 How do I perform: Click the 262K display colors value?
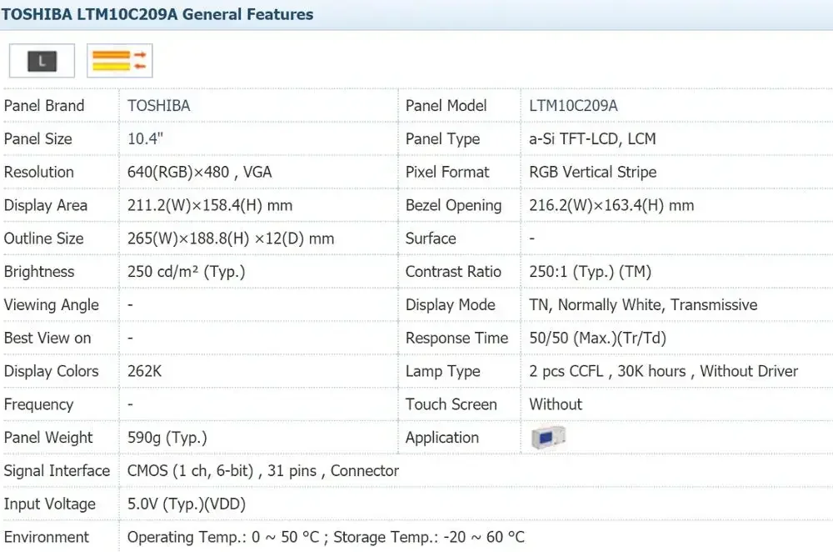pos(144,372)
